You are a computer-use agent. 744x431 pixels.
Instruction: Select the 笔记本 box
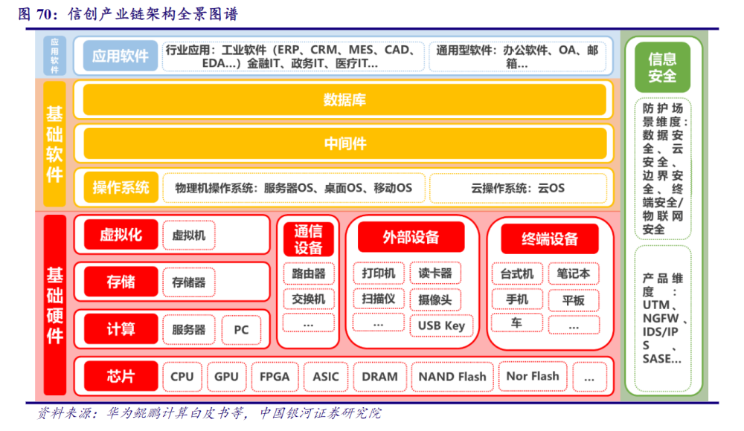(573, 273)
